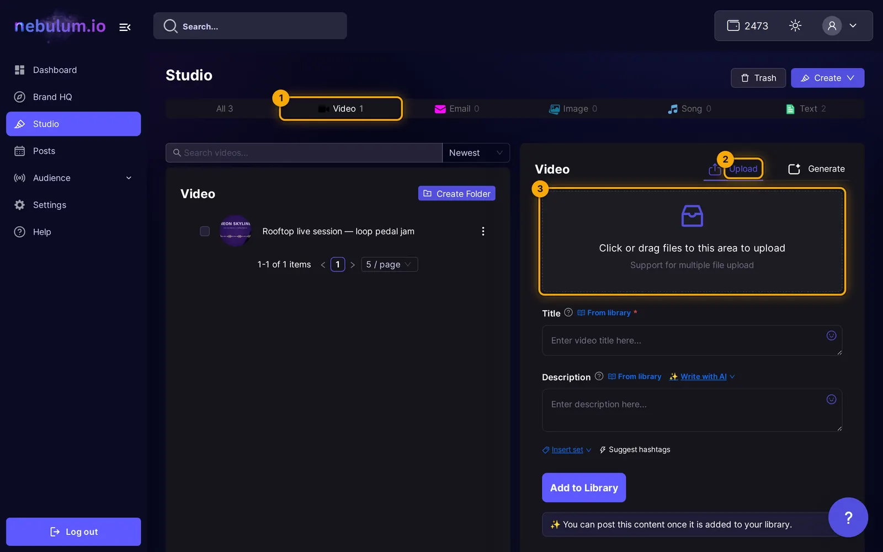Toggle light theme with sun icon
883x552 pixels.
point(795,25)
